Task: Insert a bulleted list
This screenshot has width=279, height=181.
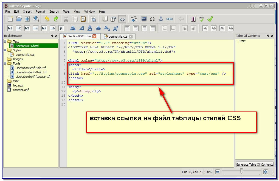Action: (x=164, y=28)
